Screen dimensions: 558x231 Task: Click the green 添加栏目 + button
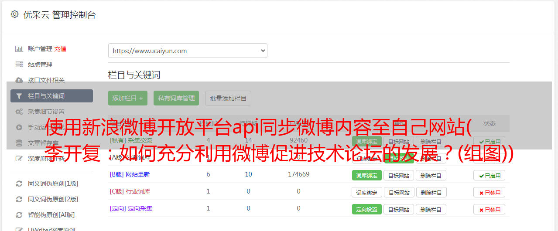point(128,98)
